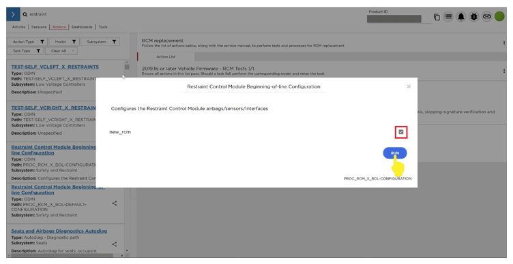Click the Product ID field
The width and height of the screenshot is (513, 264).
point(394,19)
